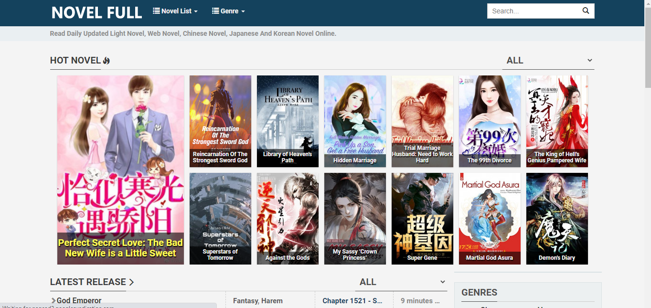Open the Hidden Marriage novel cover
The width and height of the screenshot is (651, 308).
(355, 121)
